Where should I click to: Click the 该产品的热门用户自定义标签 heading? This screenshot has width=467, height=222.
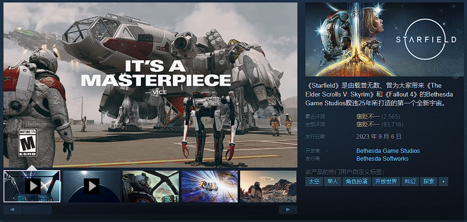coord(344,172)
